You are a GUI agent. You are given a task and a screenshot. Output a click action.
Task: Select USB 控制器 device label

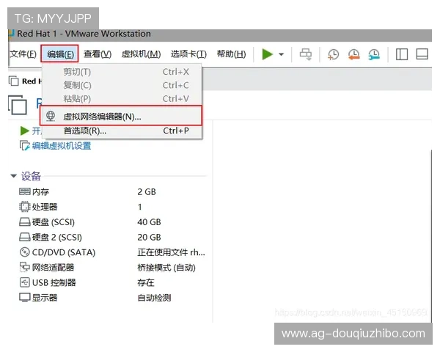point(54,282)
